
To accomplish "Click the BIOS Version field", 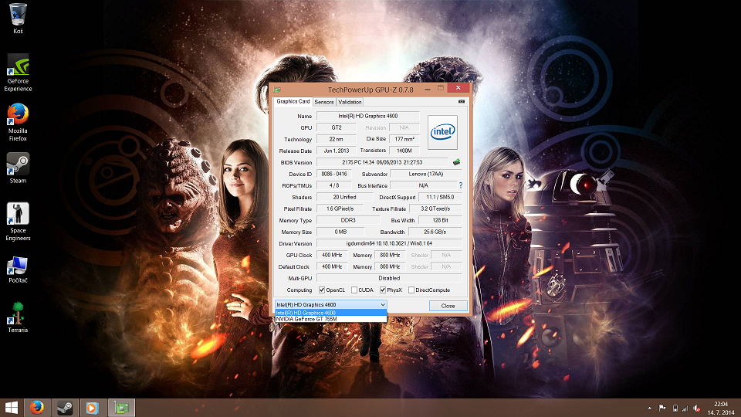I will click(382, 162).
